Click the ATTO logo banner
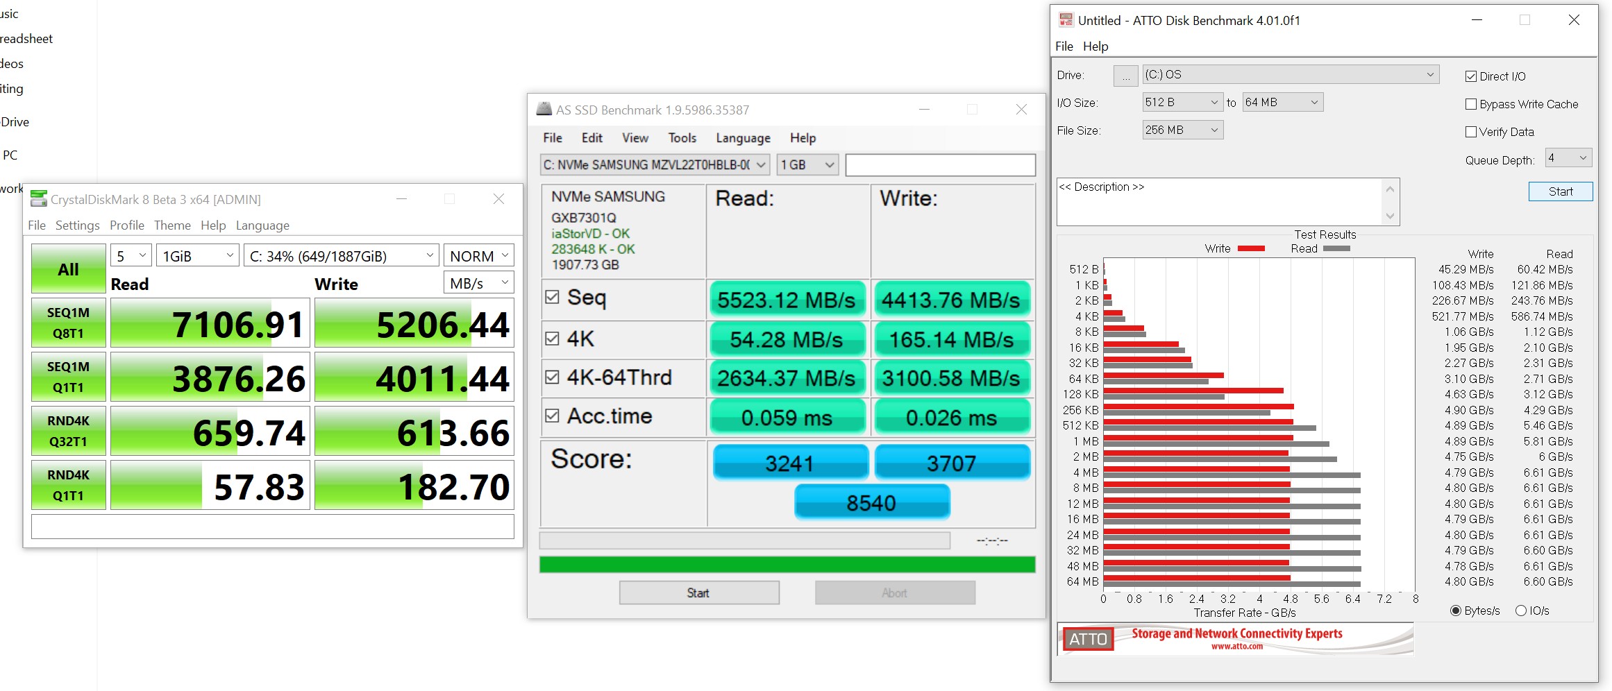1612x691 pixels. coord(1235,639)
